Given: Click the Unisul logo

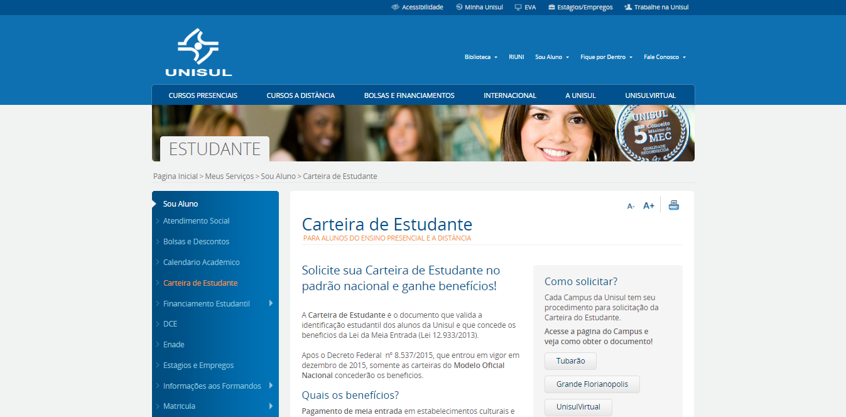Looking at the screenshot, I should (x=198, y=53).
